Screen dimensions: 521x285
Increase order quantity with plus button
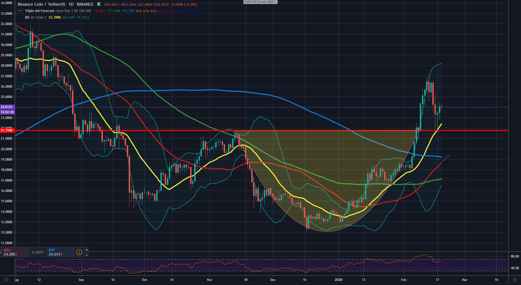point(87,250)
